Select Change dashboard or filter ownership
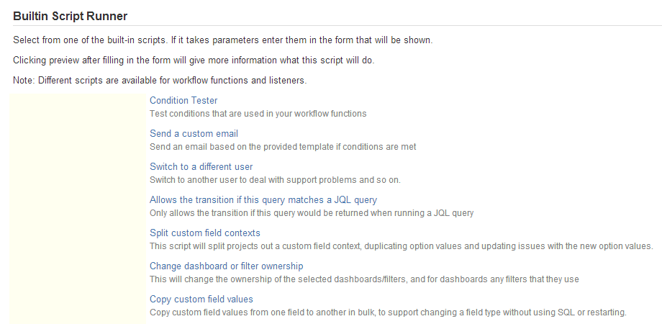 coord(226,266)
